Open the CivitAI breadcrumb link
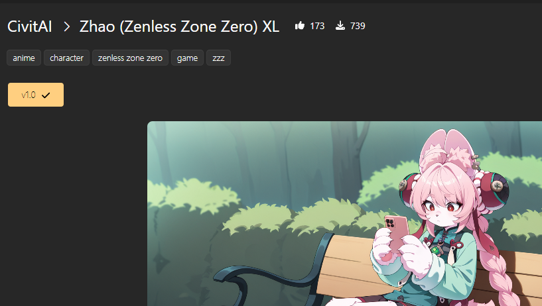This screenshot has width=542, height=306. point(30,26)
